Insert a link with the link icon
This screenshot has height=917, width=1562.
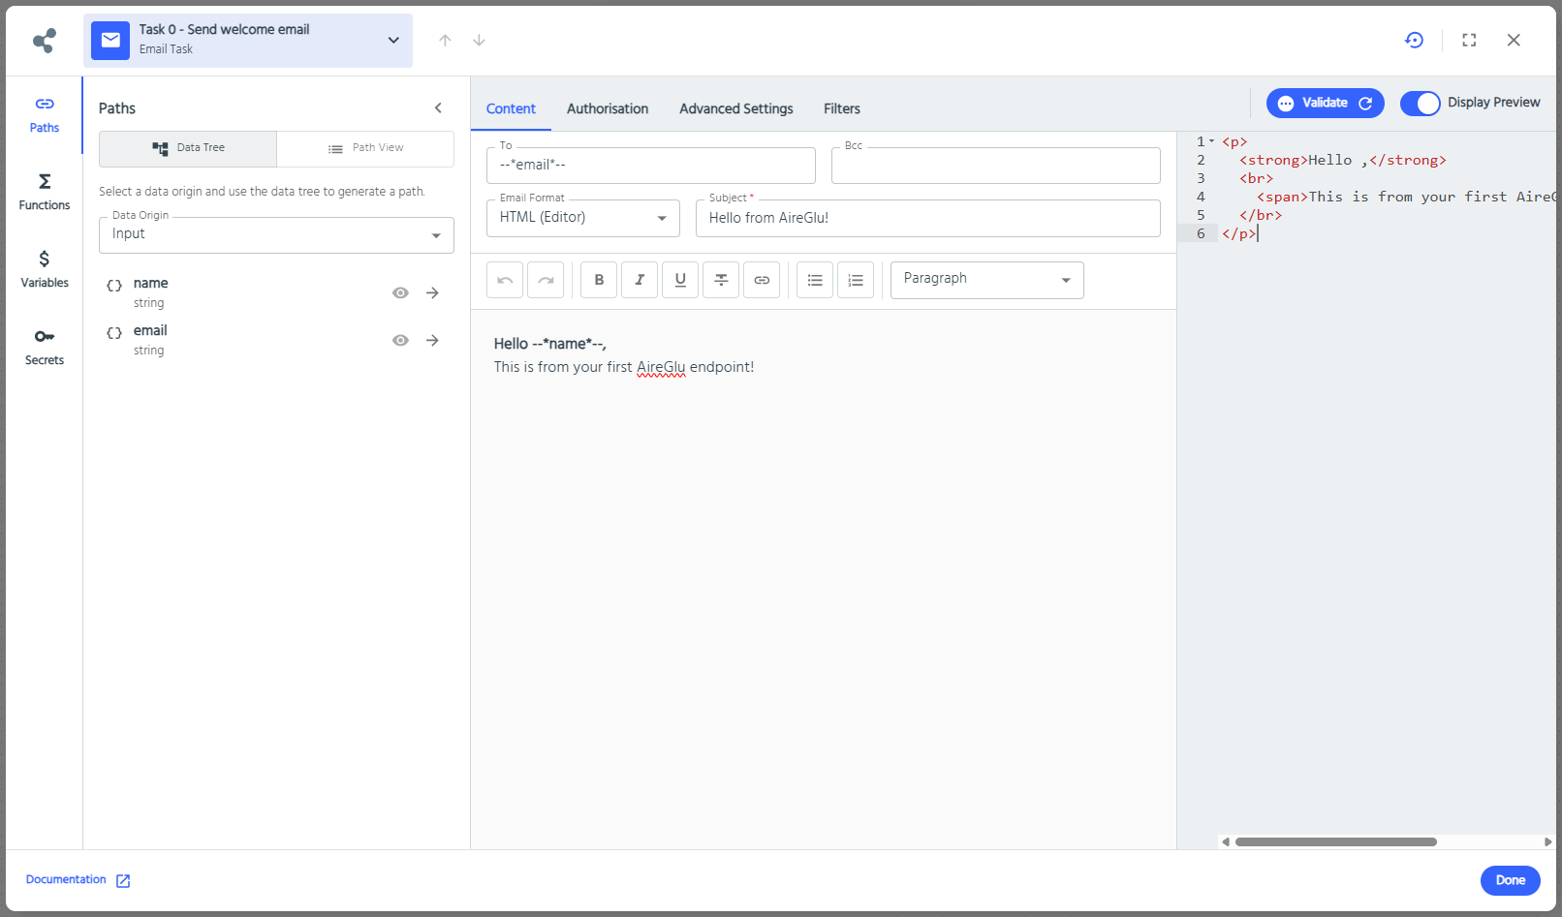tap(762, 280)
